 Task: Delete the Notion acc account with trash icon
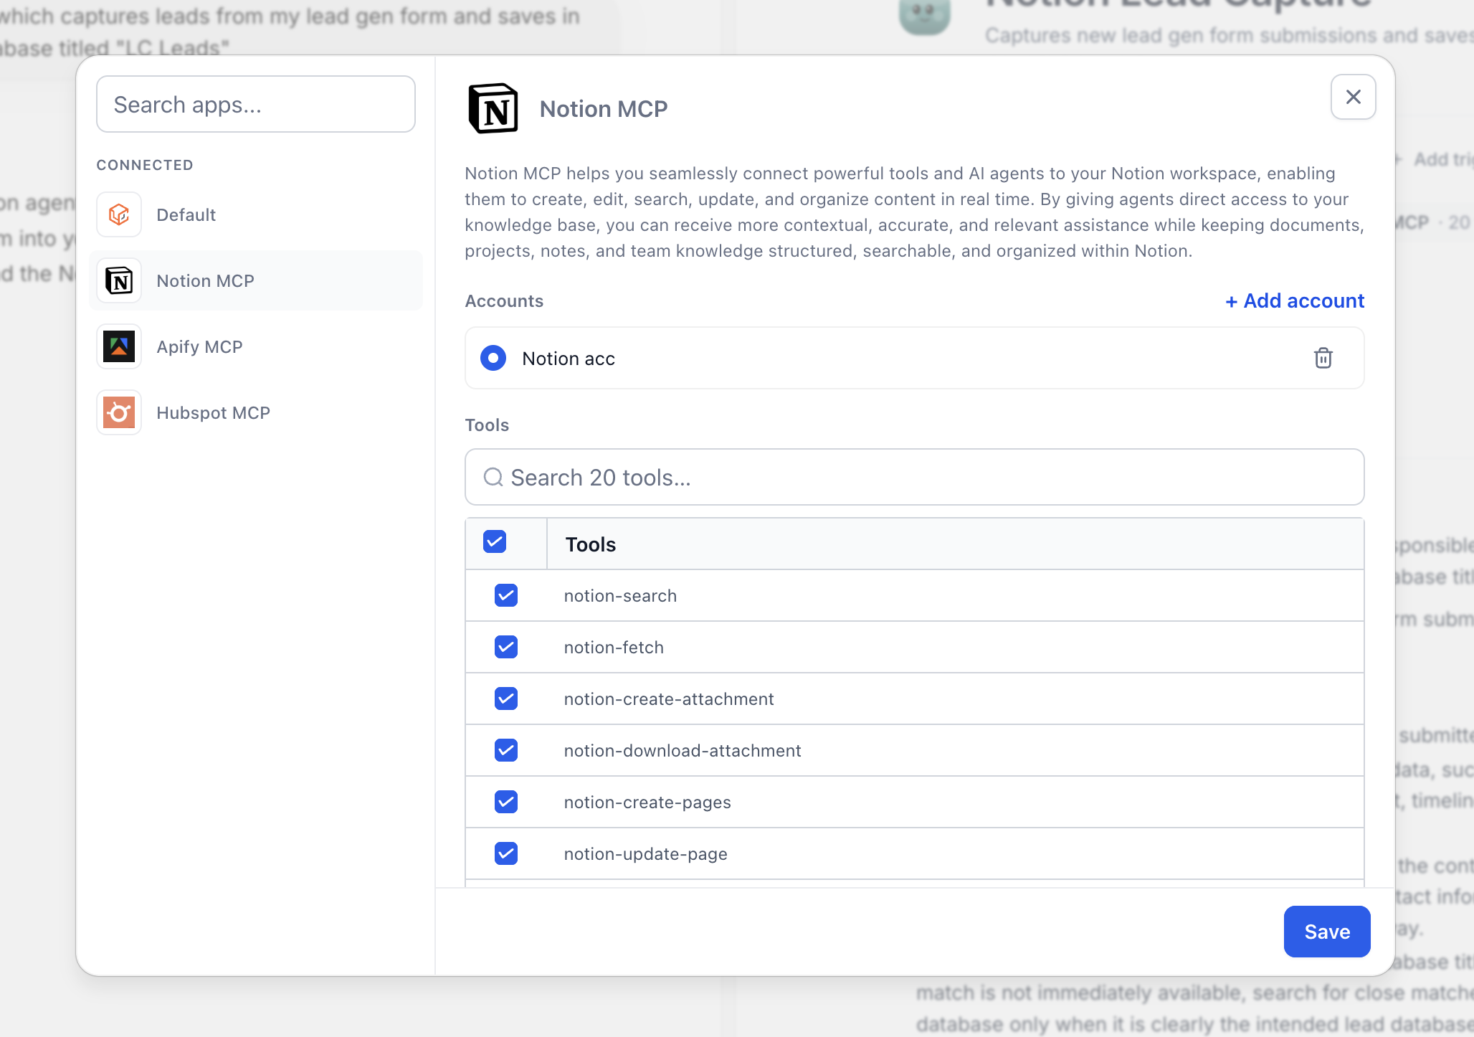pyautogui.click(x=1323, y=358)
